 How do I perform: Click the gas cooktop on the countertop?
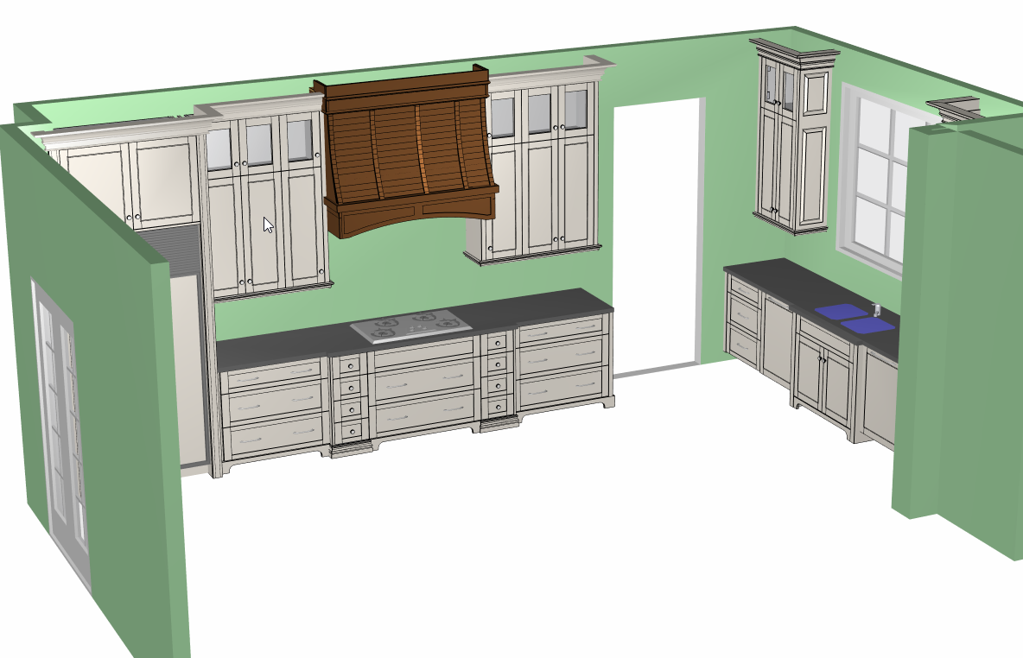[411, 327]
